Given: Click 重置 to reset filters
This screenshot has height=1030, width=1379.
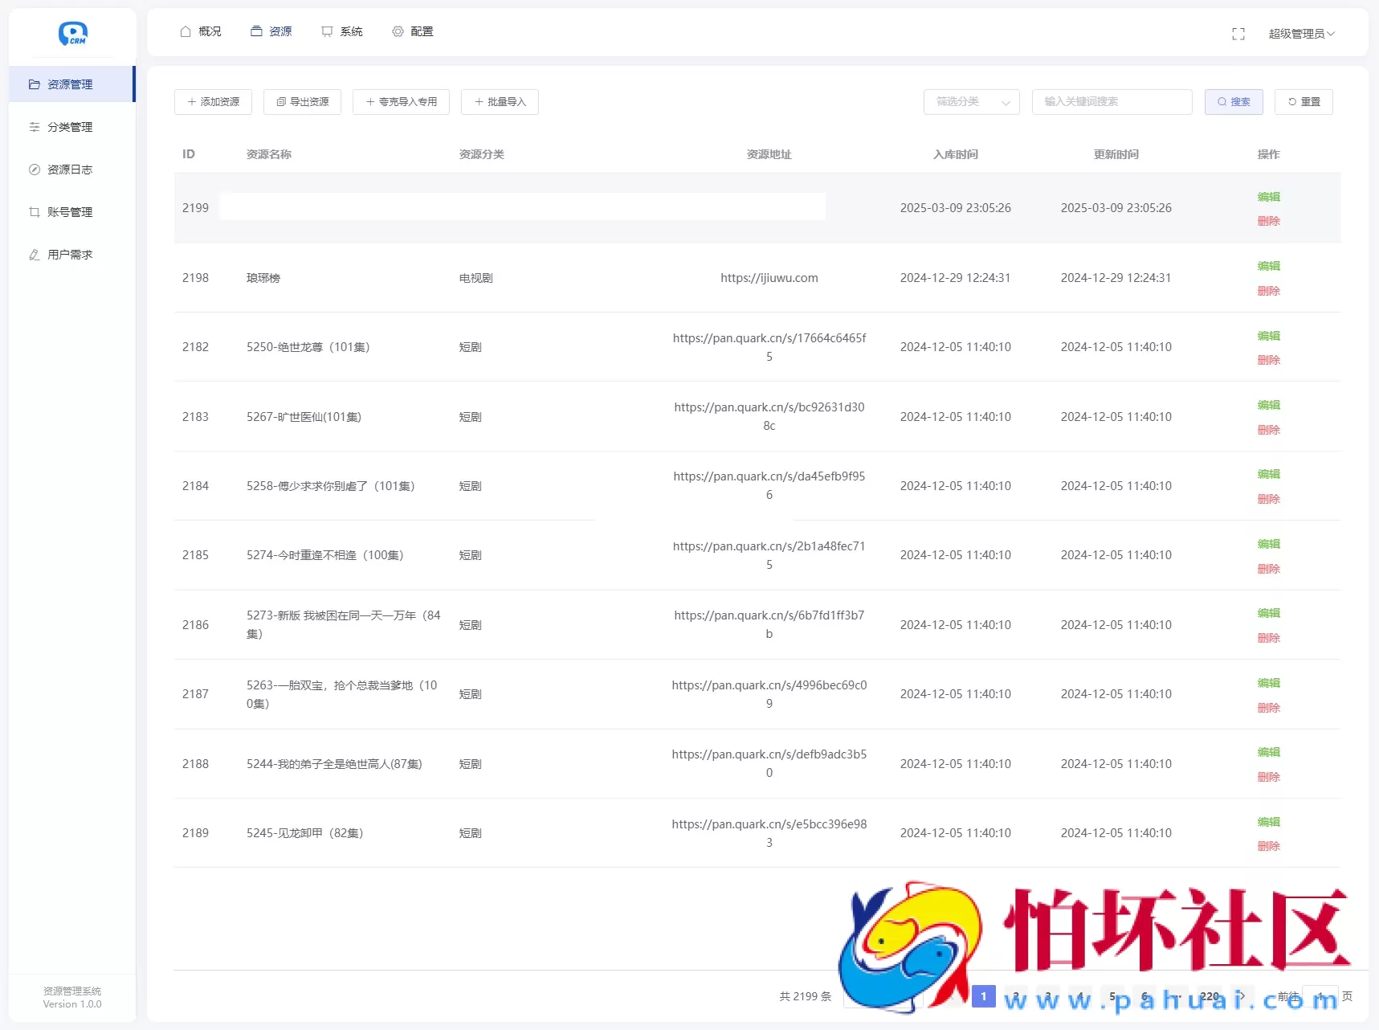Looking at the screenshot, I should coord(1304,101).
